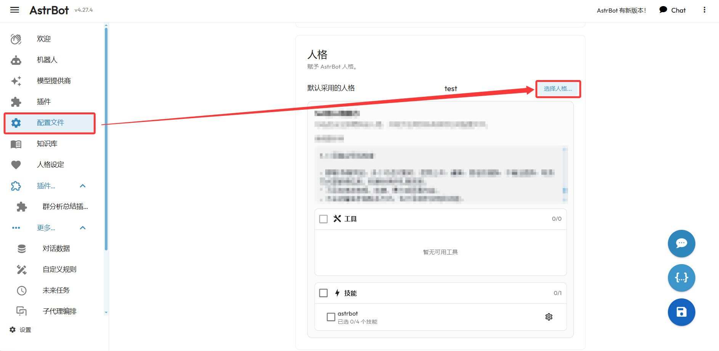Check the 工具 select-all checkbox
719x351 pixels.
pos(323,219)
